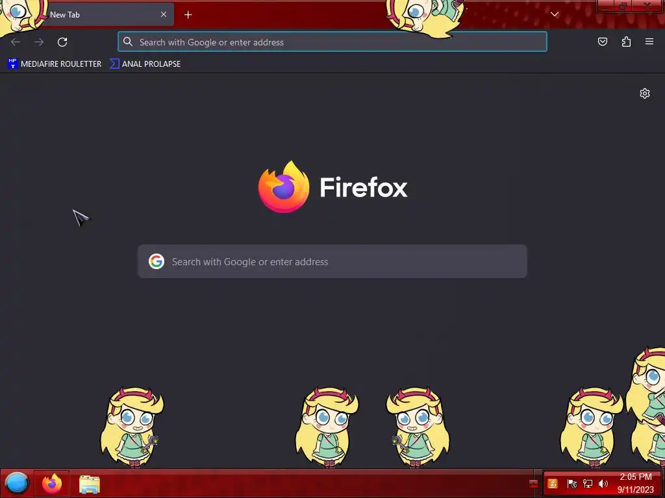The width and height of the screenshot is (665, 498).
Task: Click the center Google search box
Action: 332,261
